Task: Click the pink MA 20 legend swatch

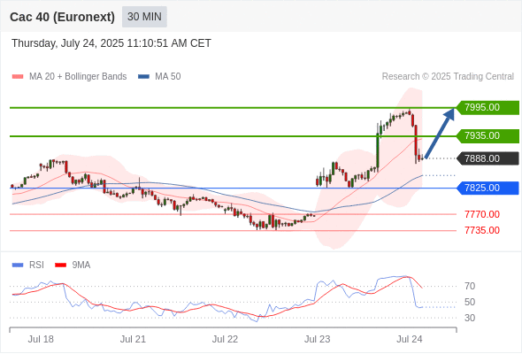Action: pos(18,77)
